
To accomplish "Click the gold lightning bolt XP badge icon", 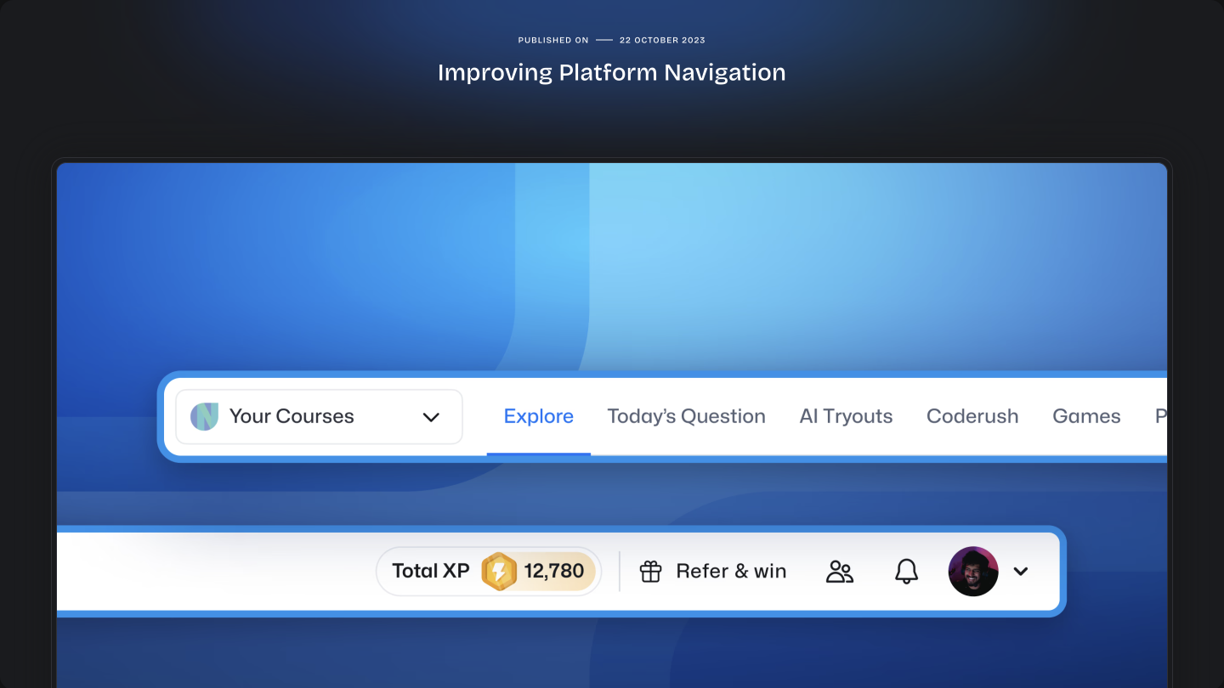I will [x=500, y=571].
